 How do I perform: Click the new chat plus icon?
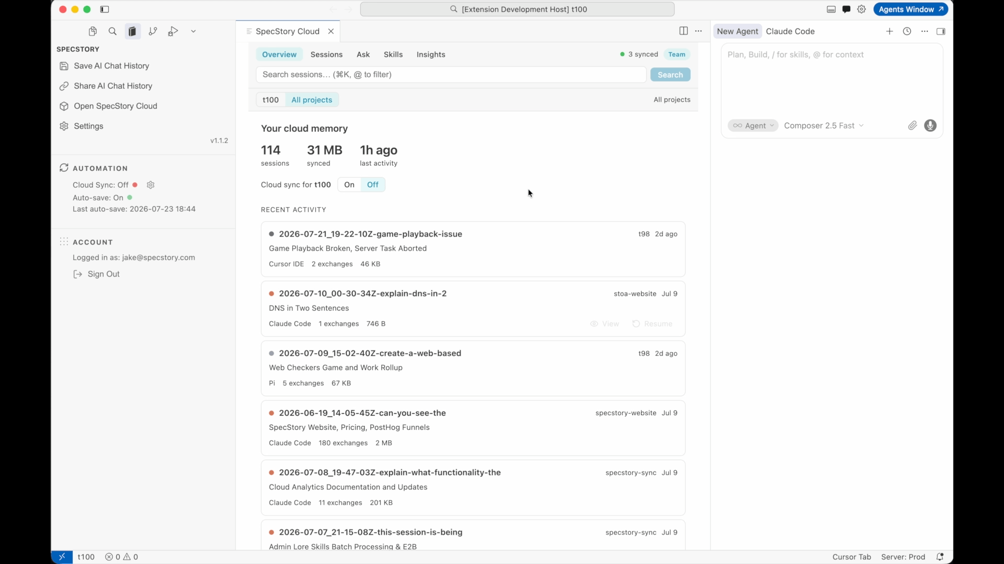coord(889,31)
